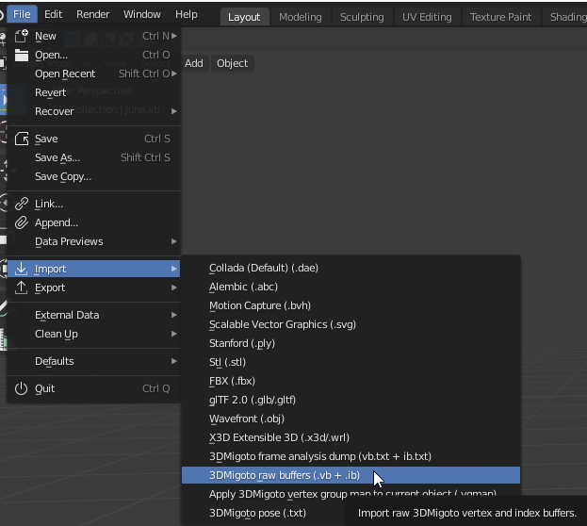The height and width of the screenshot is (526, 587).
Task: Open the Render menu
Action: point(93,14)
